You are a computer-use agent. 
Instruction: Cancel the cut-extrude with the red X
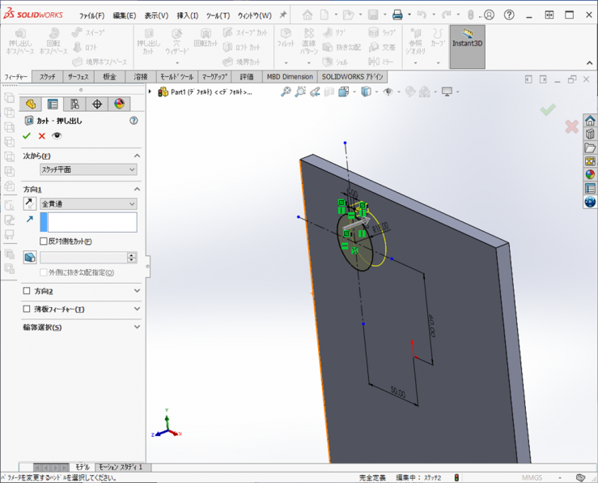pyautogui.click(x=42, y=136)
